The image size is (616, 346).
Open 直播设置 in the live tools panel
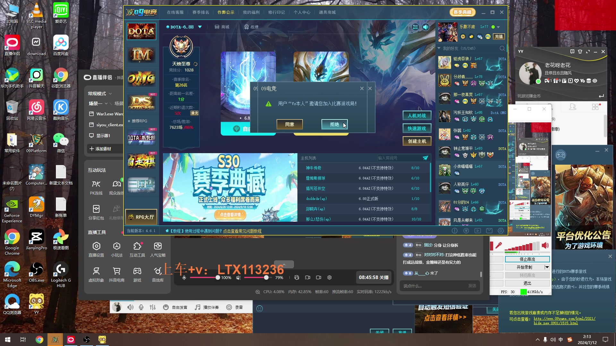click(x=96, y=250)
